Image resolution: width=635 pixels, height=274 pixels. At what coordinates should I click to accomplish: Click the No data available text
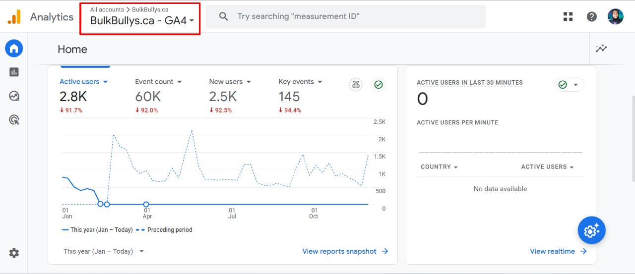[x=500, y=189]
